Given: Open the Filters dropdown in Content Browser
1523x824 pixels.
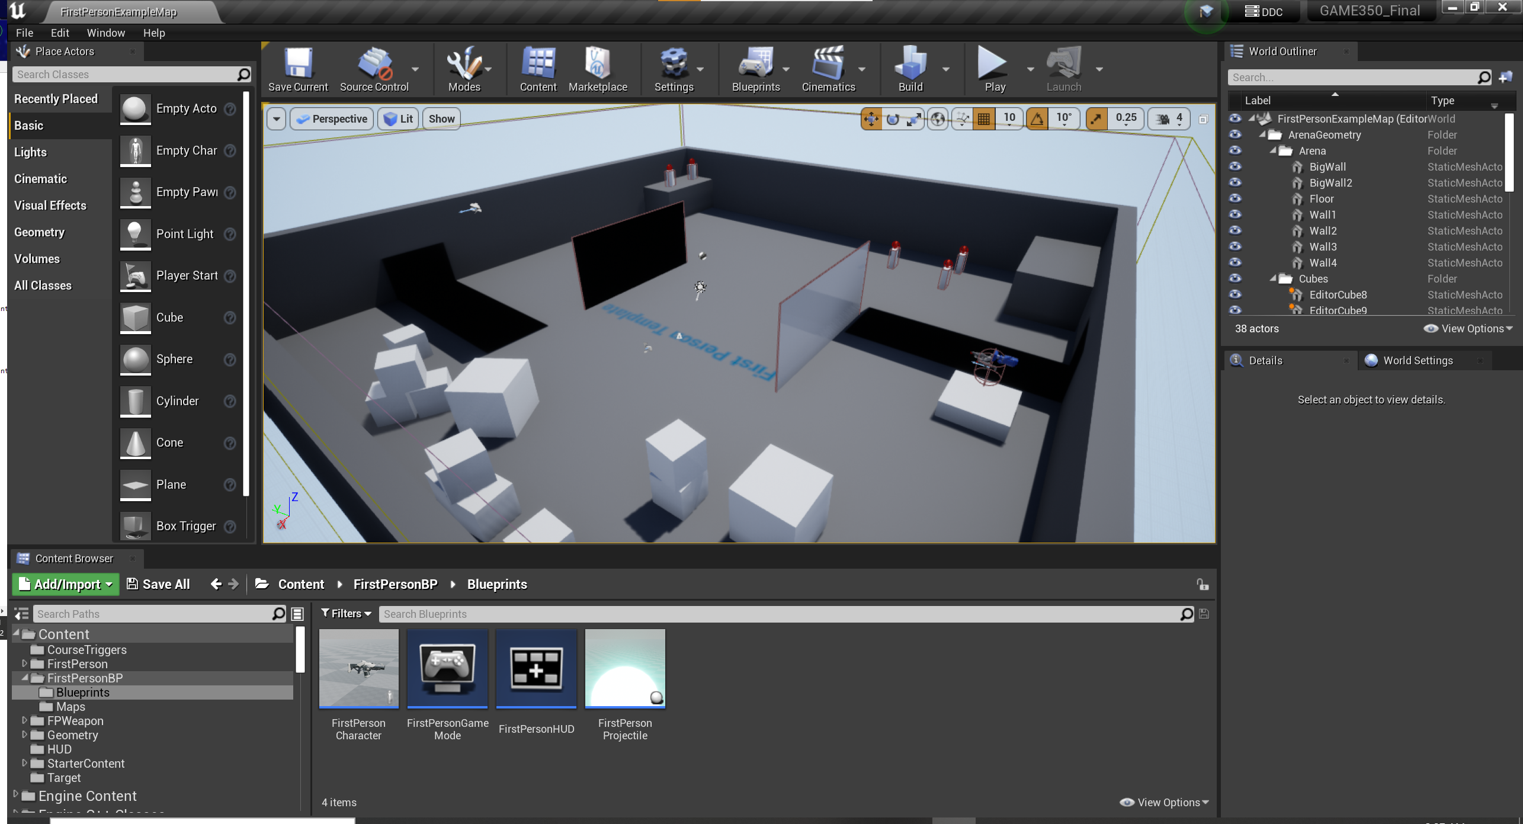Looking at the screenshot, I should point(347,614).
